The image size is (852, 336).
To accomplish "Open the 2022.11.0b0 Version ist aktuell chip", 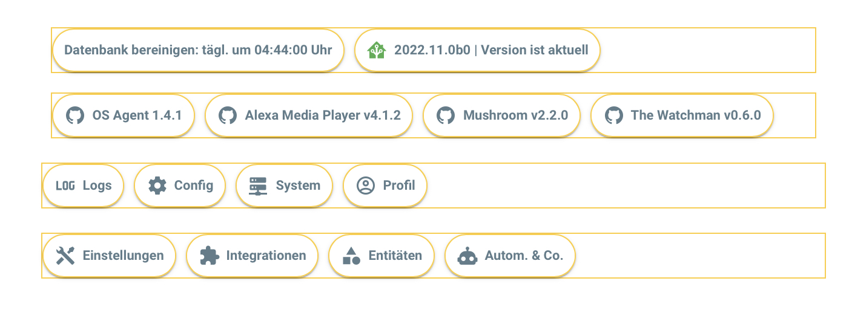I will (x=477, y=50).
